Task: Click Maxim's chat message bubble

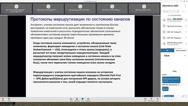Action: (171, 80)
